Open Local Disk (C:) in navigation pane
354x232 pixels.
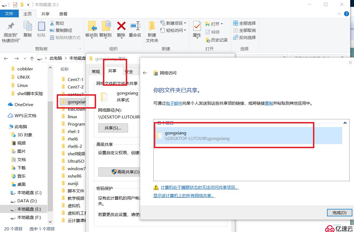click(x=26, y=192)
